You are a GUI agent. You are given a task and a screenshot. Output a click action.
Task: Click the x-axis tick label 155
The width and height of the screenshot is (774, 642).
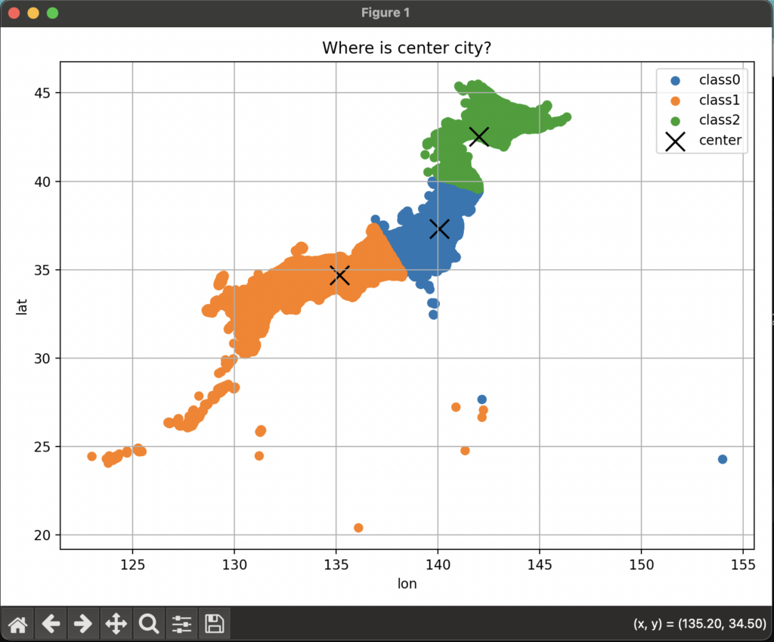(743, 564)
